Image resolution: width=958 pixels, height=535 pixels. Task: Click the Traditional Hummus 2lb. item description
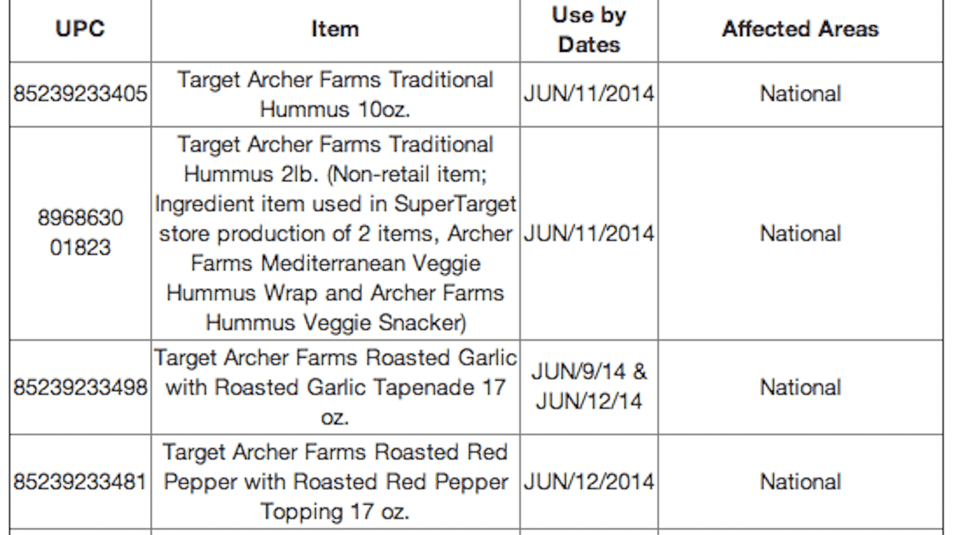[x=335, y=233]
